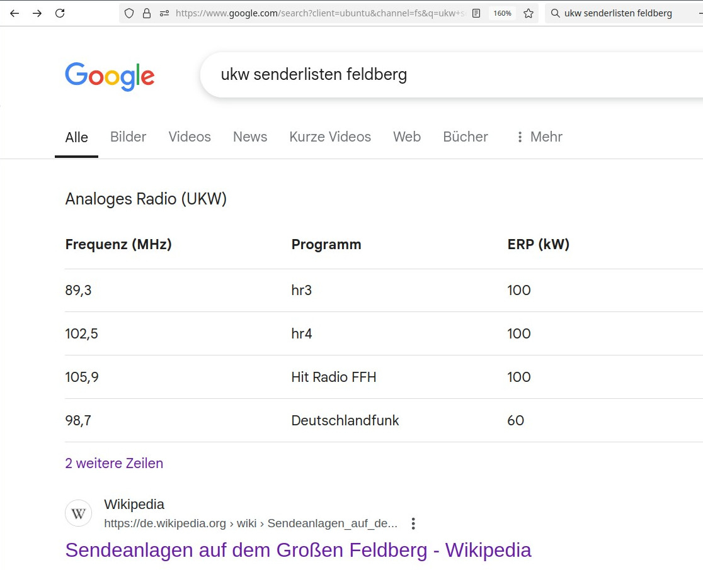Focus the browser search box with 'ukw senderlisten feldberg'
Viewport: 703px width, 570px height.
pos(623,13)
